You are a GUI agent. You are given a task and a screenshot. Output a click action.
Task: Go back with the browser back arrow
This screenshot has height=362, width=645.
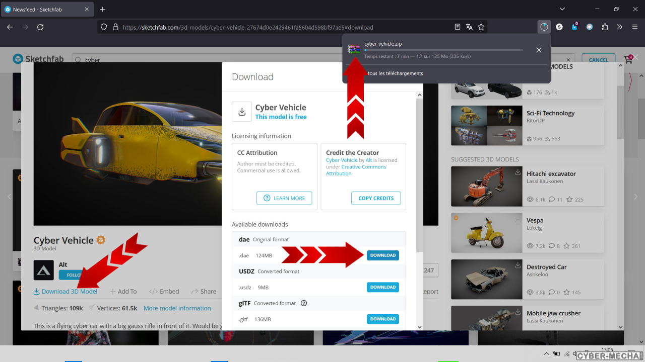pos(10,27)
